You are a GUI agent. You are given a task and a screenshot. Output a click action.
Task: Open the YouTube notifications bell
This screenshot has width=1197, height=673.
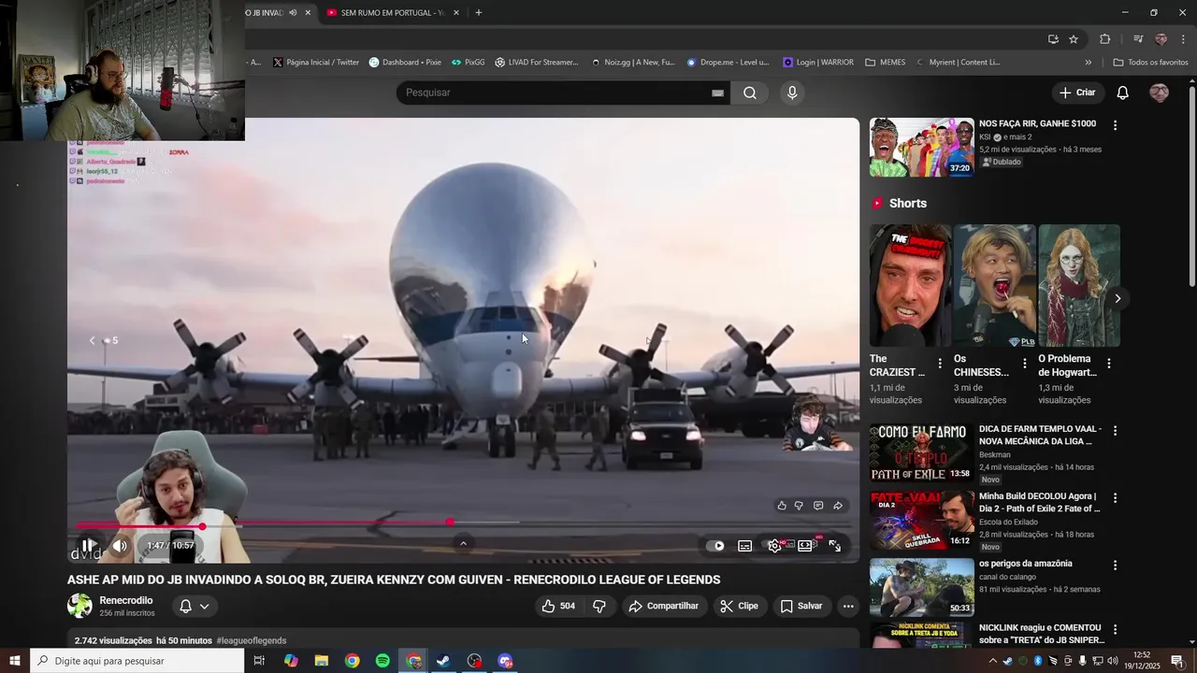point(1123,93)
